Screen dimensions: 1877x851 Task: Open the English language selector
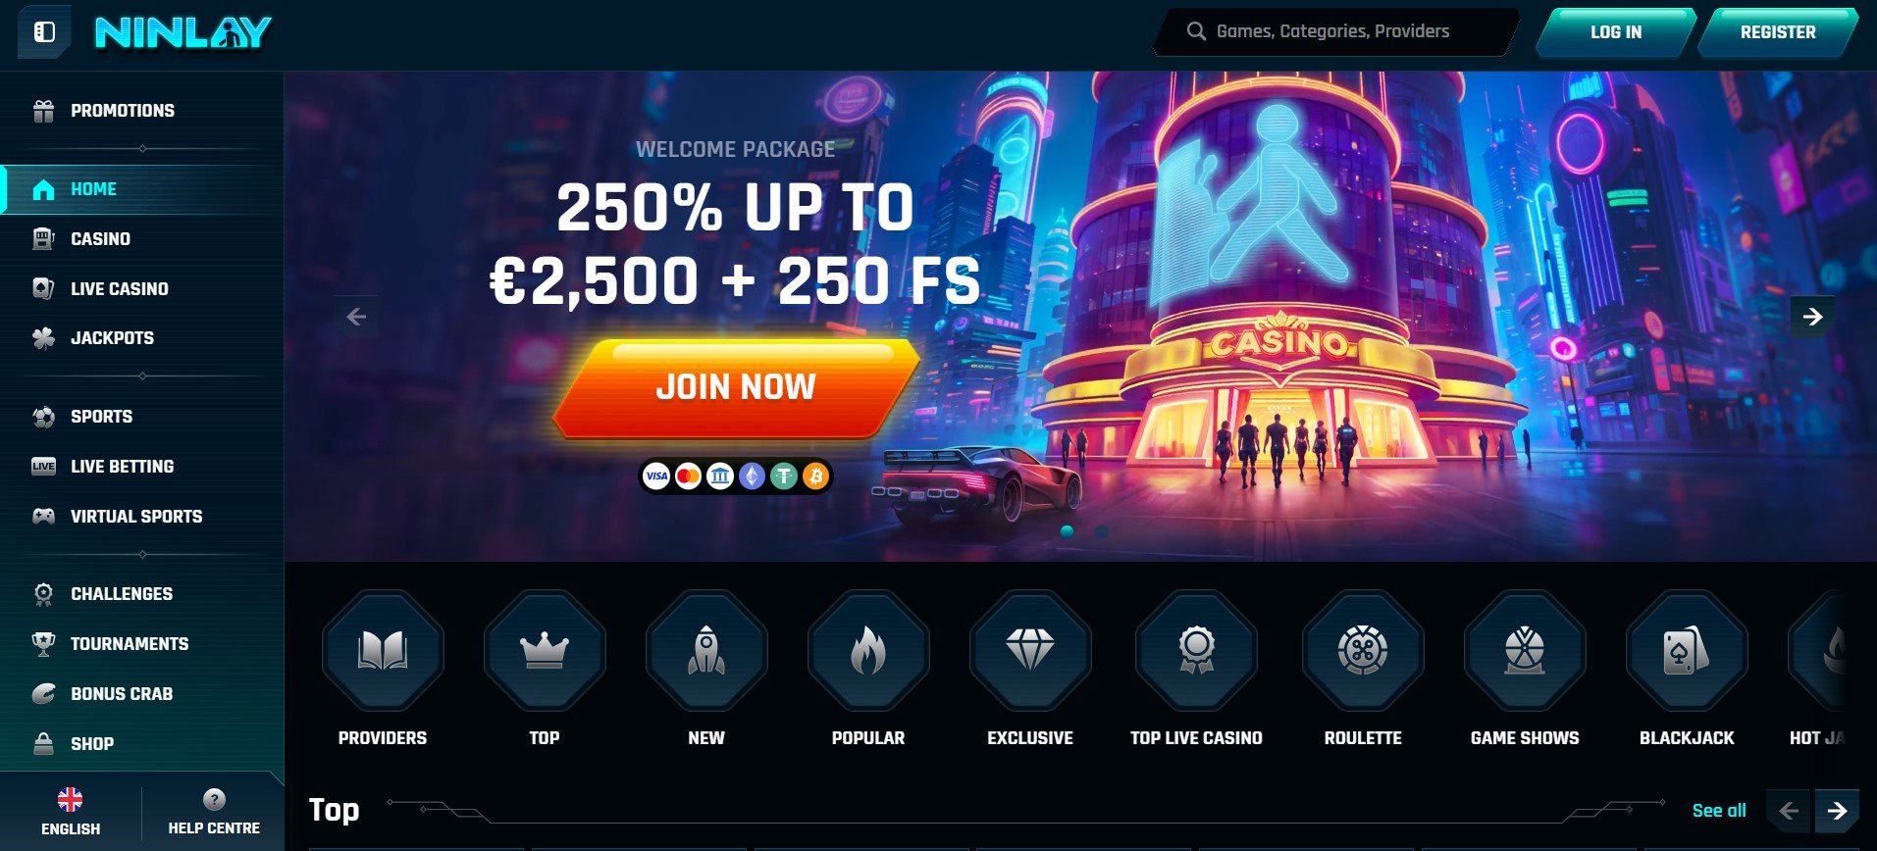click(x=71, y=812)
